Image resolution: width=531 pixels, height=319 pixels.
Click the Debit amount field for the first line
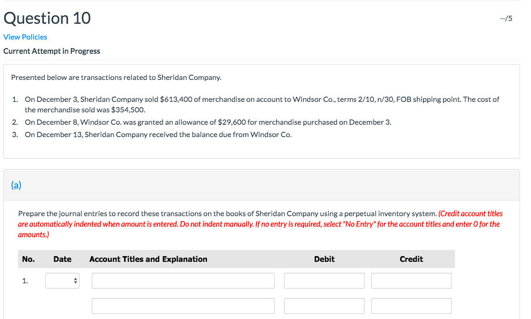coord(324,280)
